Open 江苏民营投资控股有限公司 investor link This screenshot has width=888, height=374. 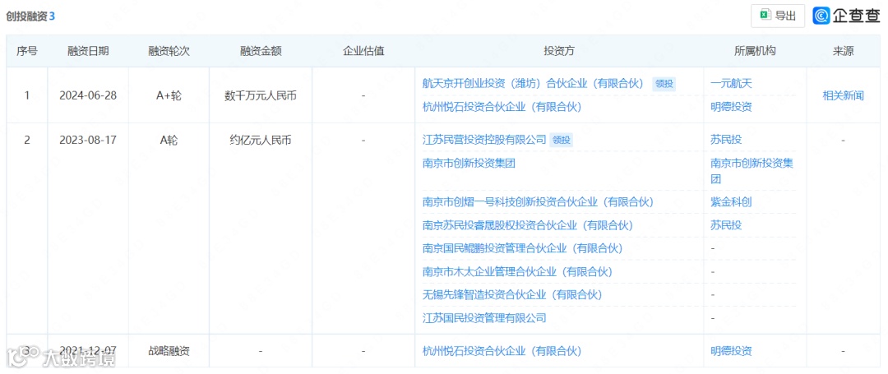click(484, 139)
